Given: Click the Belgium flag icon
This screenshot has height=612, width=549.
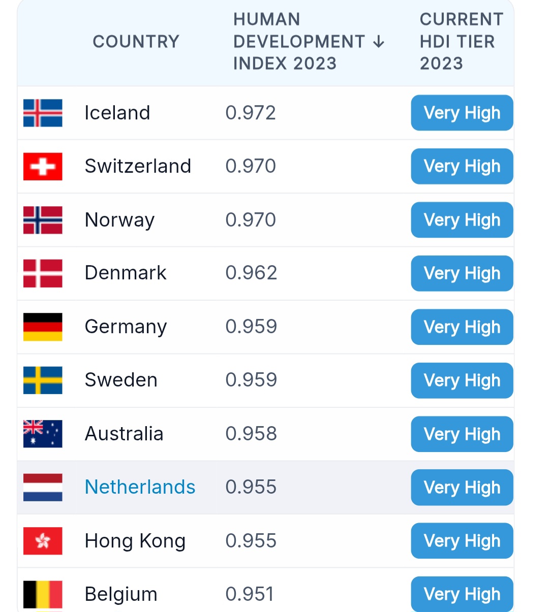Looking at the screenshot, I should point(43,594).
